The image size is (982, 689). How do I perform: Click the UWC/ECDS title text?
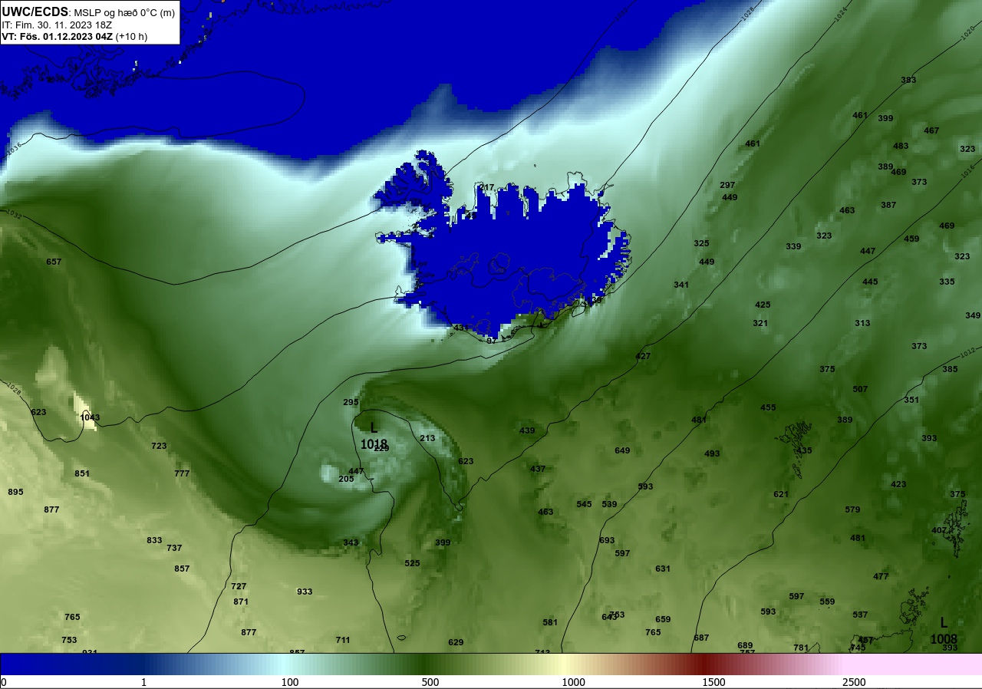(35, 12)
